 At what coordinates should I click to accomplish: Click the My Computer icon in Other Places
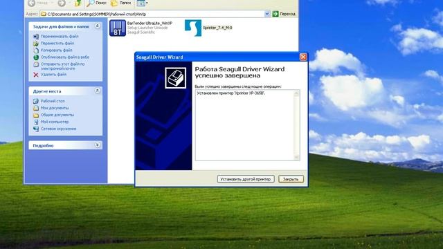point(36,122)
